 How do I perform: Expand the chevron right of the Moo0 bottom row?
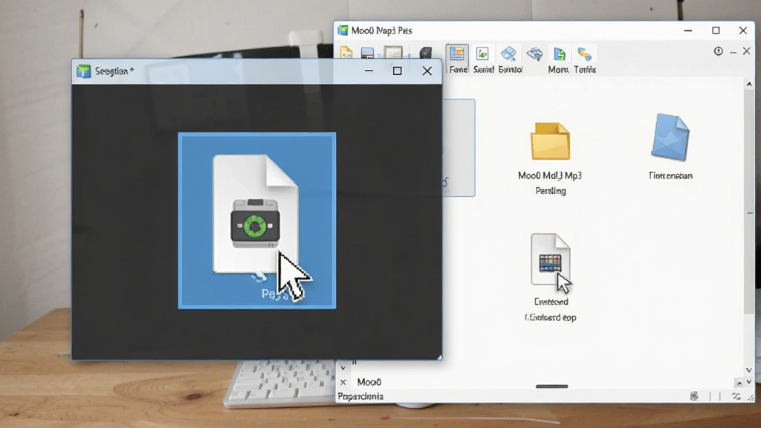point(749,381)
